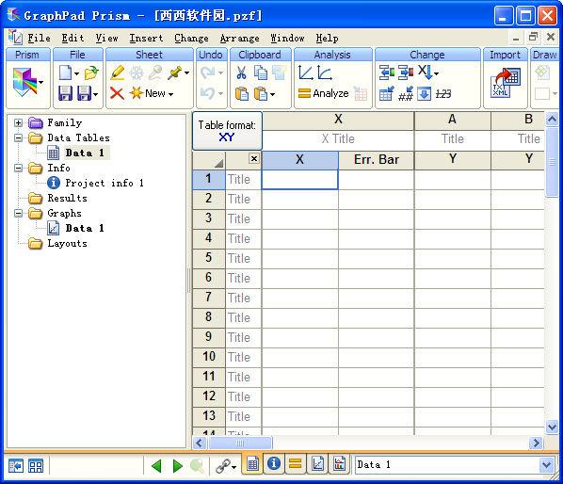The height and width of the screenshot is (484, 563).
Task: Click the yellow highlighter icon in Sheet group
Action: click(118, 73)
